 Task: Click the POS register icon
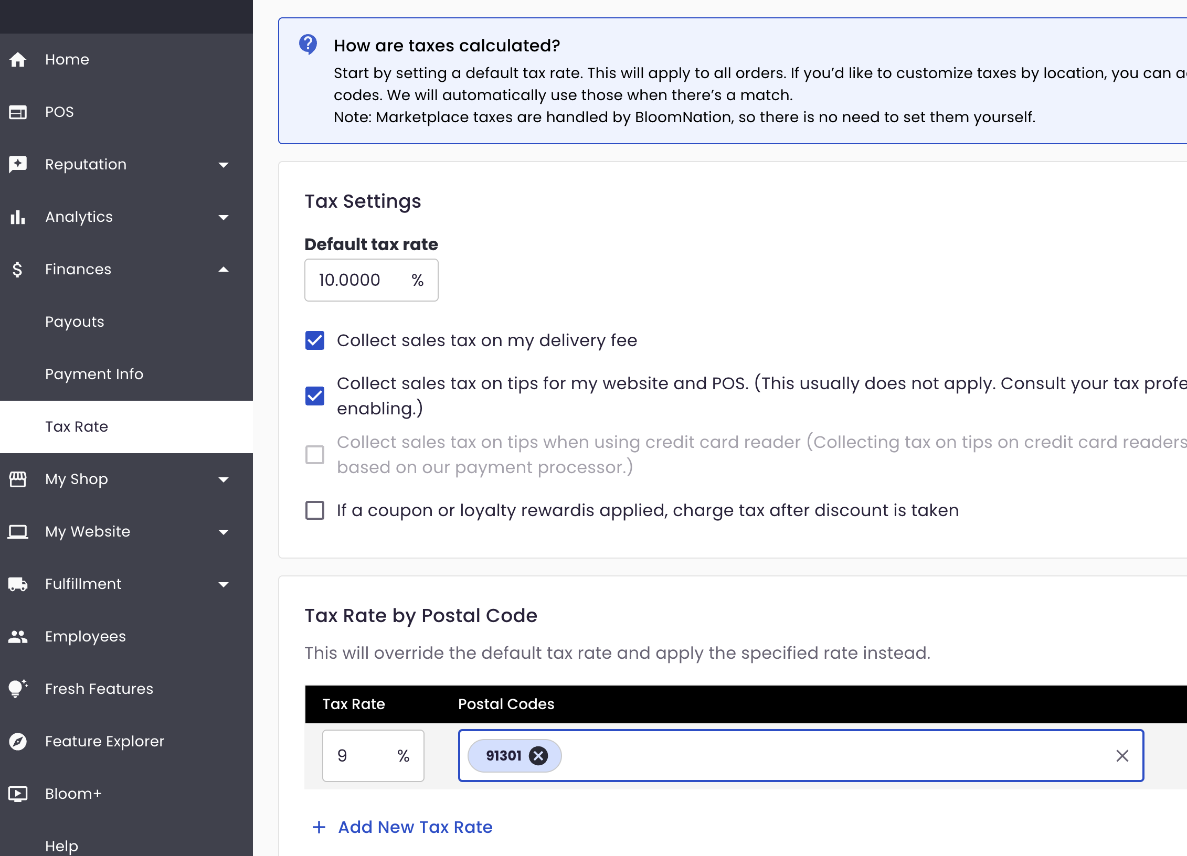pyautogui.click(x=18, y=112)
